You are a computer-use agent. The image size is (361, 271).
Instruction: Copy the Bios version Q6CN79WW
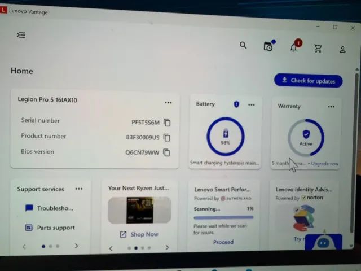167,152
